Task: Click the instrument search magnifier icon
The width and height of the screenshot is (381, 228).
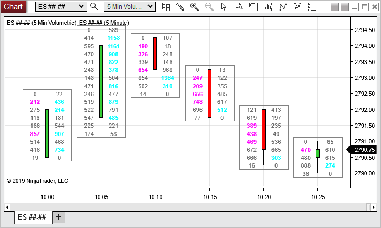Action: click(x=94, y=7)
